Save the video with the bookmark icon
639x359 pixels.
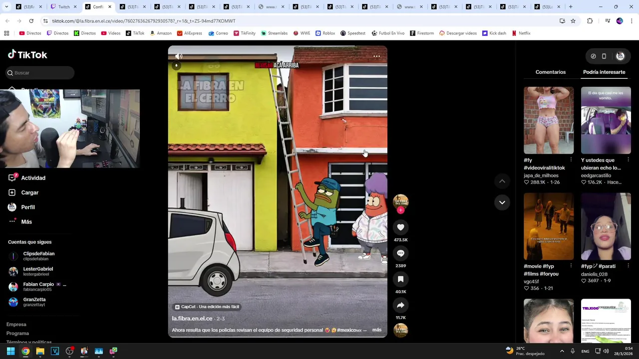coord(400,279)
